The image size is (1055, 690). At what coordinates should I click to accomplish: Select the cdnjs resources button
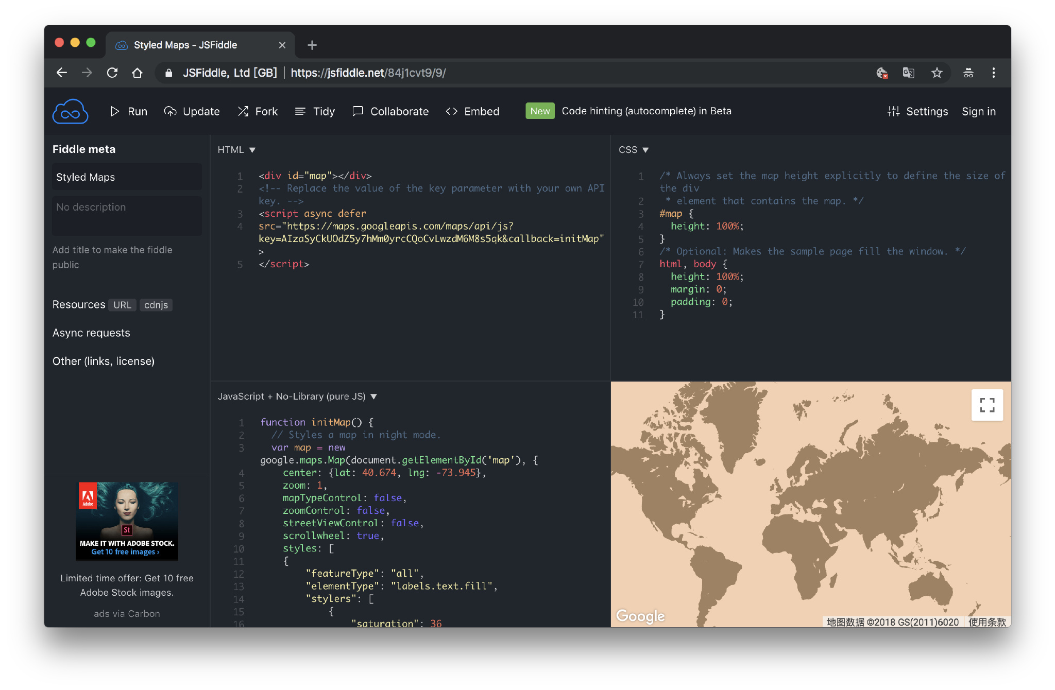[x=156, y=305]
